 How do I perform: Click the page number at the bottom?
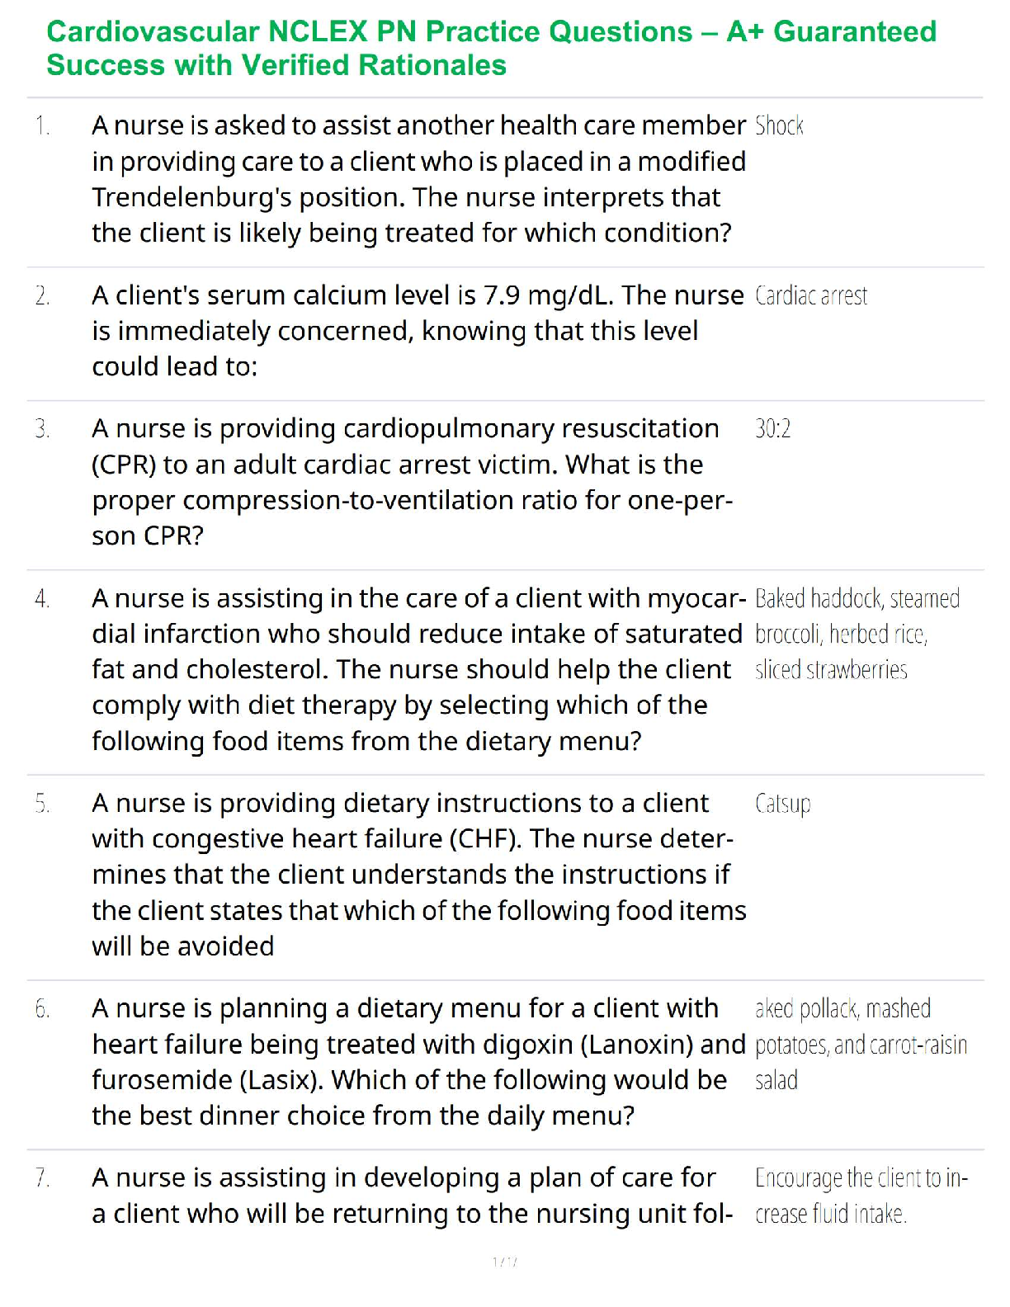(504, 1262)
